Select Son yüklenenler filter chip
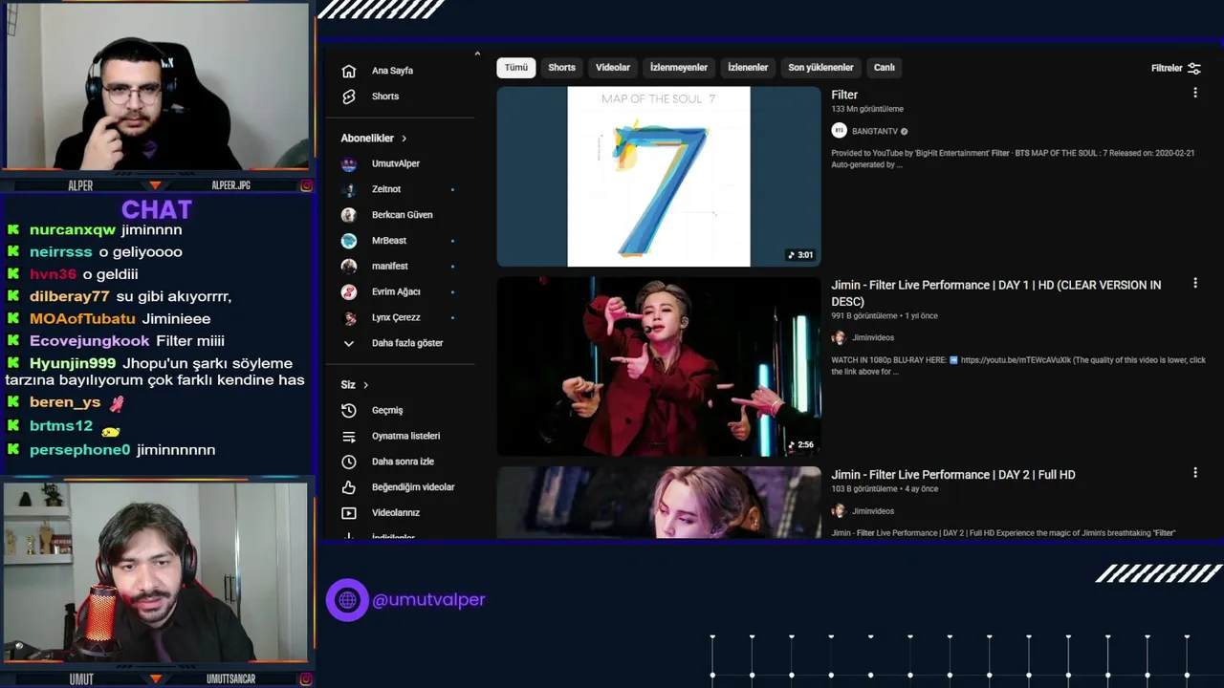The image size is (1224, 688). pyautogui.click(x=820, y=68)
